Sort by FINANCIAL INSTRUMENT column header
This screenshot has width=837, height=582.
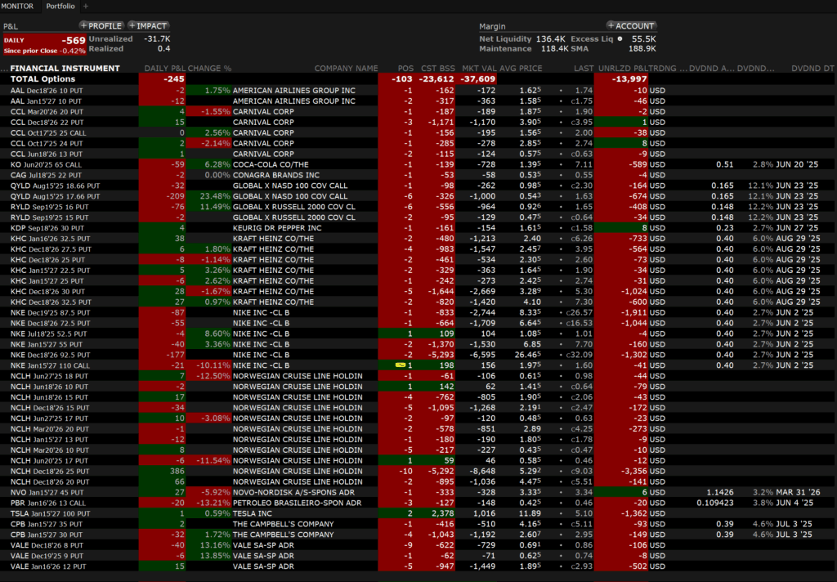[65, 69]
